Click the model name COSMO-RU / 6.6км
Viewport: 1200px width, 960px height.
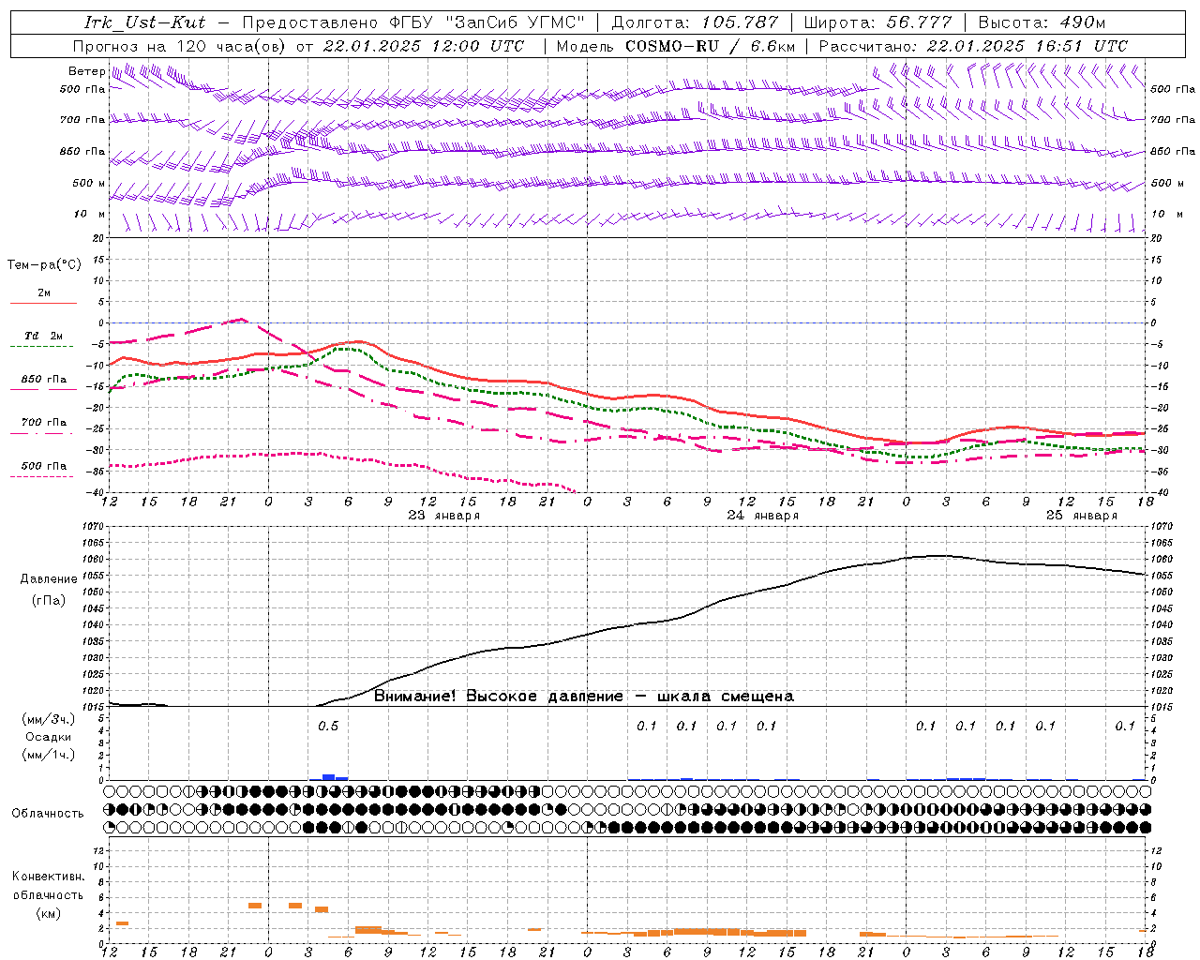[x=710, y=46]
